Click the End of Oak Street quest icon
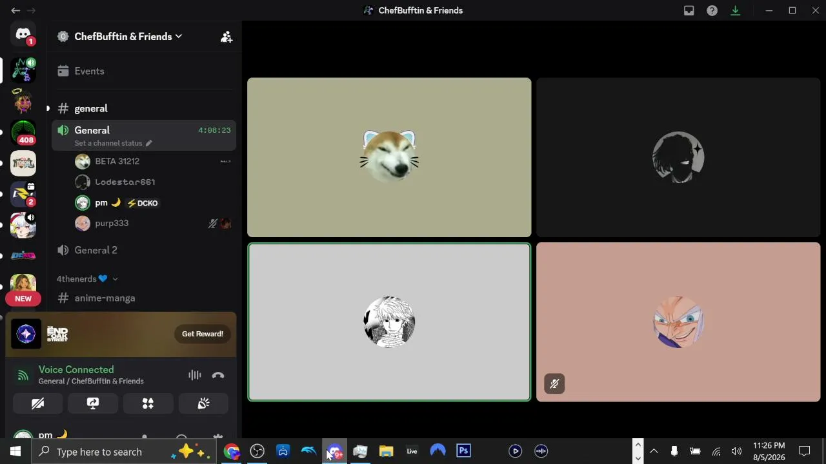This screenshot has height=464, width=826. pyautogui.click(x=26, y=334)
